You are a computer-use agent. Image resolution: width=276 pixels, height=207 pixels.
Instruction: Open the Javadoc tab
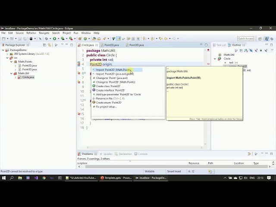click(106, 154)
